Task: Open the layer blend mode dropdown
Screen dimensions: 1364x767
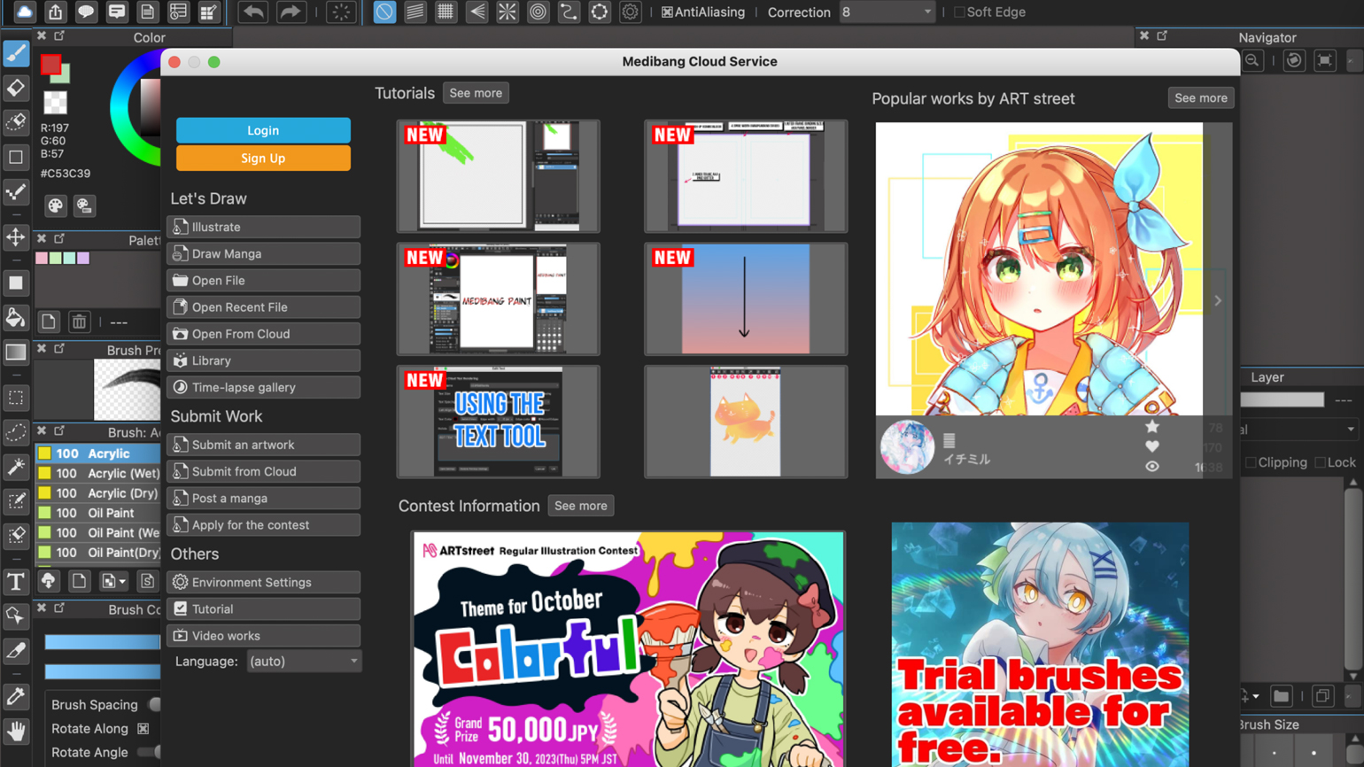Action: (1298, 430)
